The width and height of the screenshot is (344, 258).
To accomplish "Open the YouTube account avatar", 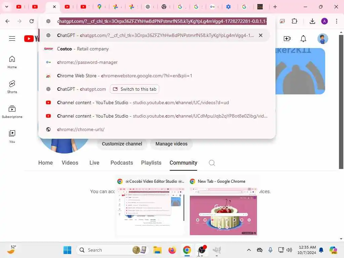I will point(323,39).
